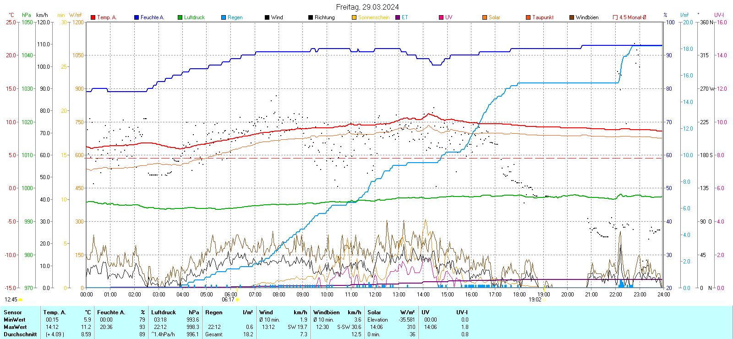This screenshot has height=339, width=733.
Task: Select the 'Taupunkt' legend label
Action: pos(543,17)
